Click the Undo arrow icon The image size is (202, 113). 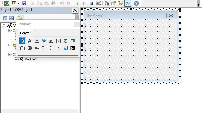[62, 3]
